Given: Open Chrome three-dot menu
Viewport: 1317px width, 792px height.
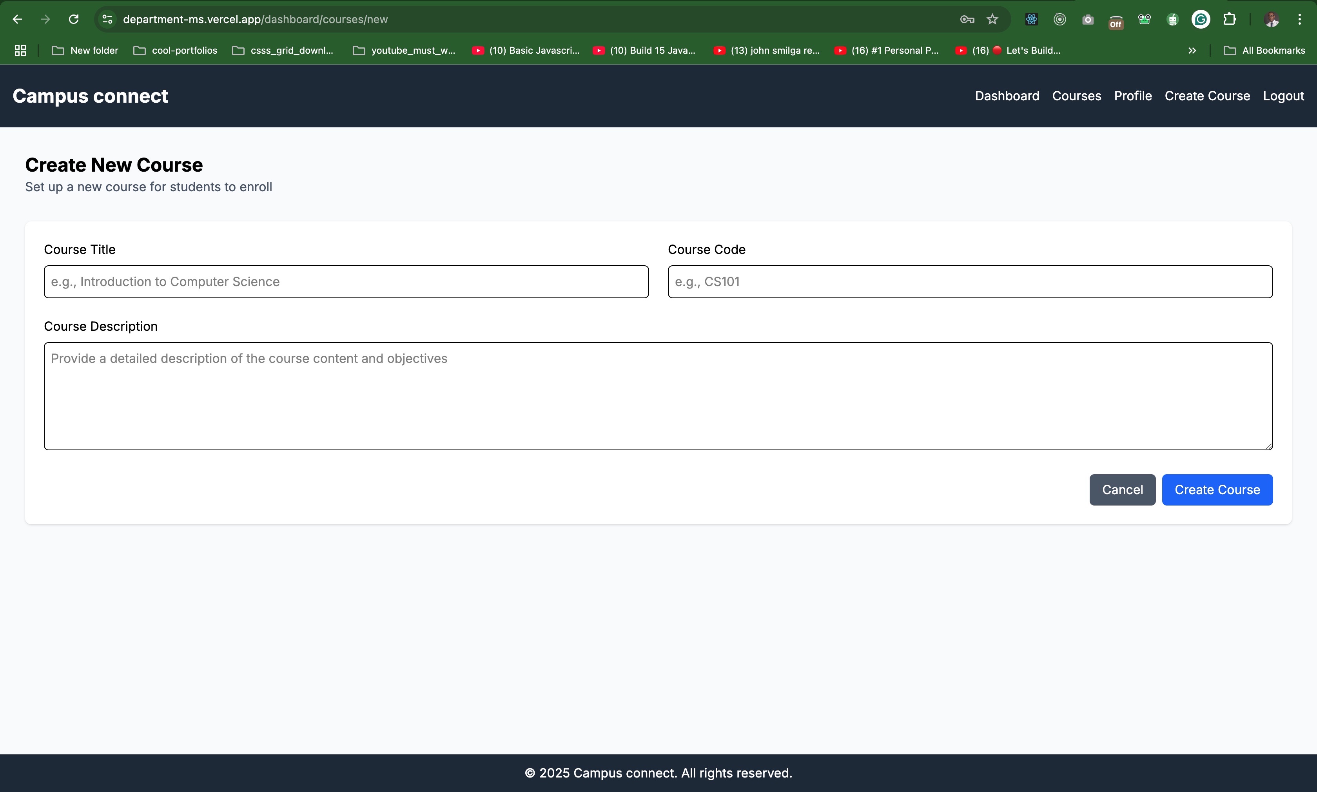Looking at the screenshot, I should coord(1299,19).
